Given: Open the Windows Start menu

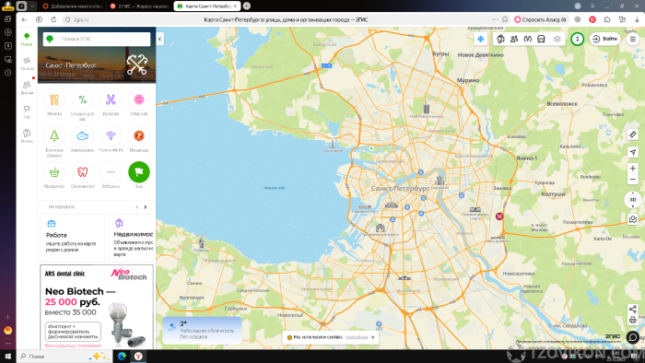Looking at the screenshot, I should tap(7, 357).
